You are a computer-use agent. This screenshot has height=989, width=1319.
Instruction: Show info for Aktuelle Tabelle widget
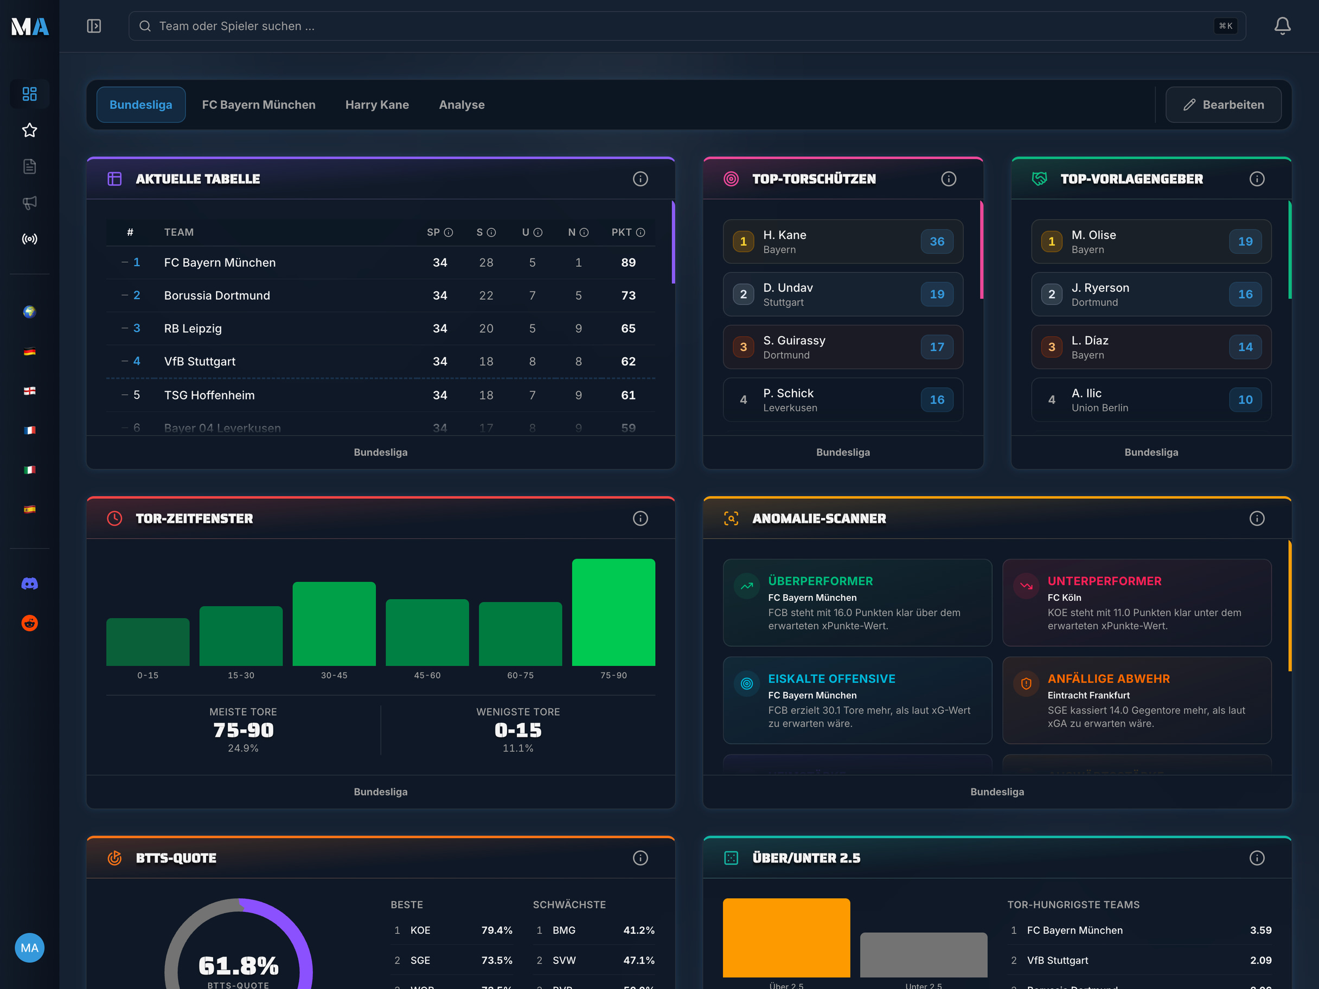pos(641,179)
